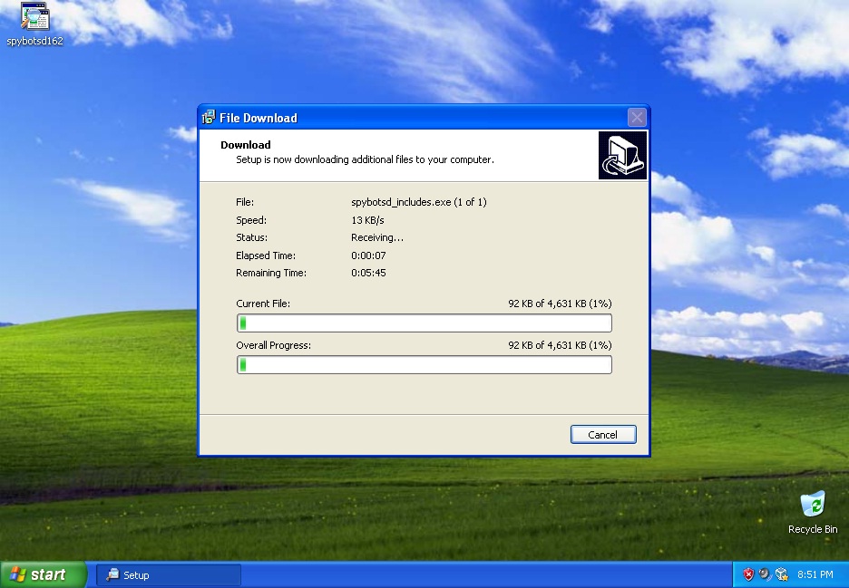The image size is (849, 588).
Task: Click the Elapsed Time label
Action: click(265, 255)
